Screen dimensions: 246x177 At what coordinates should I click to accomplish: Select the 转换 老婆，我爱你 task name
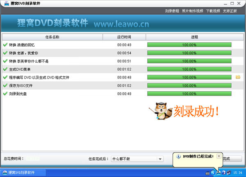coord(23,53)
